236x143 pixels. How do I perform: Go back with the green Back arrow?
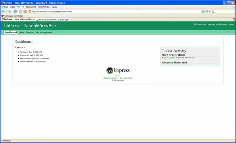(3, 12)
